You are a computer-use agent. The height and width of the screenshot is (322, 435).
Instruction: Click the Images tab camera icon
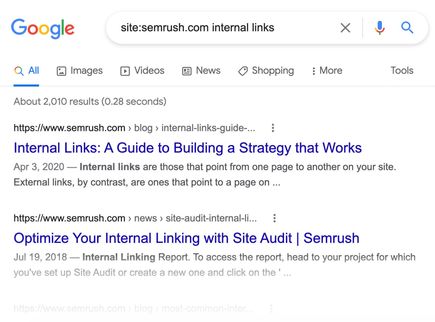[x=61, y=71]
